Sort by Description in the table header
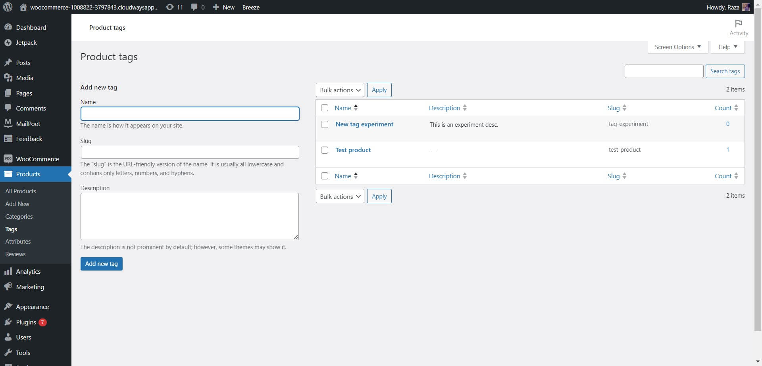762x366 pixels. point(448,108)
